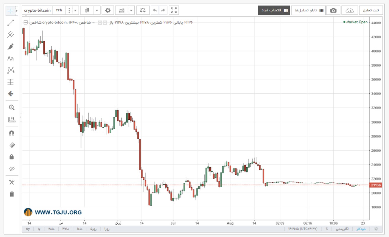Click the ثبت تحلیل button
Screen dimensions: 389x237
pos(371,10)
